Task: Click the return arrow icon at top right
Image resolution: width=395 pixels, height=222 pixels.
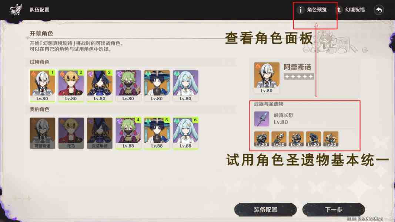Action: click(x=379, y=10)
